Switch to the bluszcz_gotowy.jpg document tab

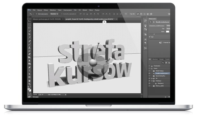tap(46, 19)
